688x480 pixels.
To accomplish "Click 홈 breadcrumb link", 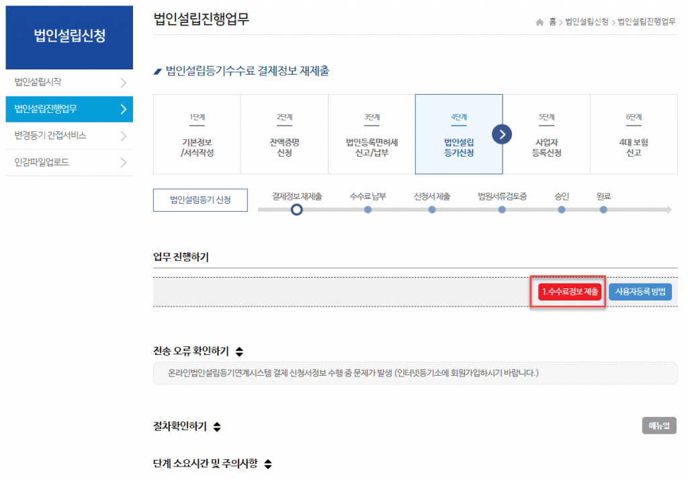I will tap(552, 22).
